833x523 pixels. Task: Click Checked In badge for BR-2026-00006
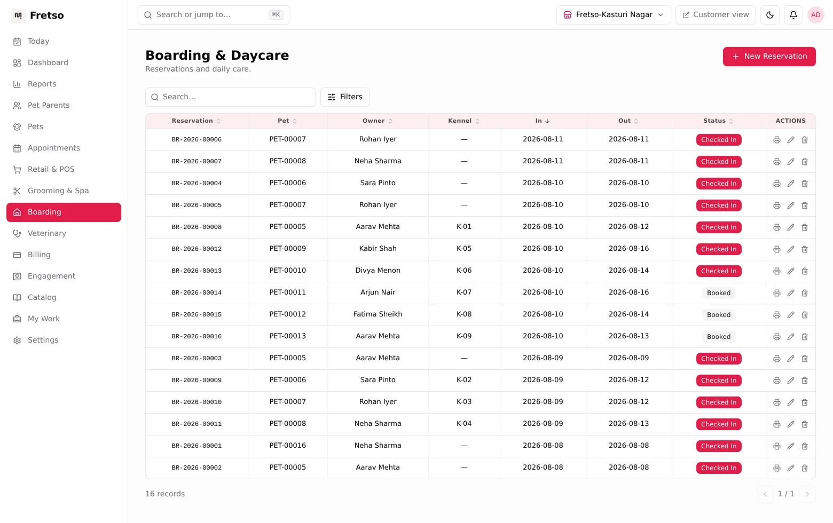[x=719, y=140]
